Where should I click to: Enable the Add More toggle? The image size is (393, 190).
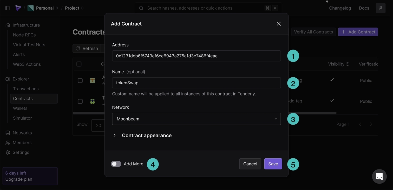pyautogui.click(x=116, y=164)
